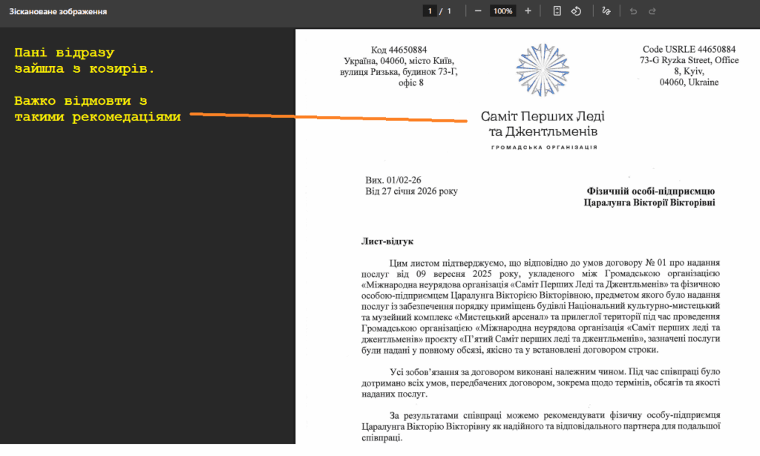Redo the annotation action
The height and width of the screenshot is (456, 760).
click(x=652, y=11)
